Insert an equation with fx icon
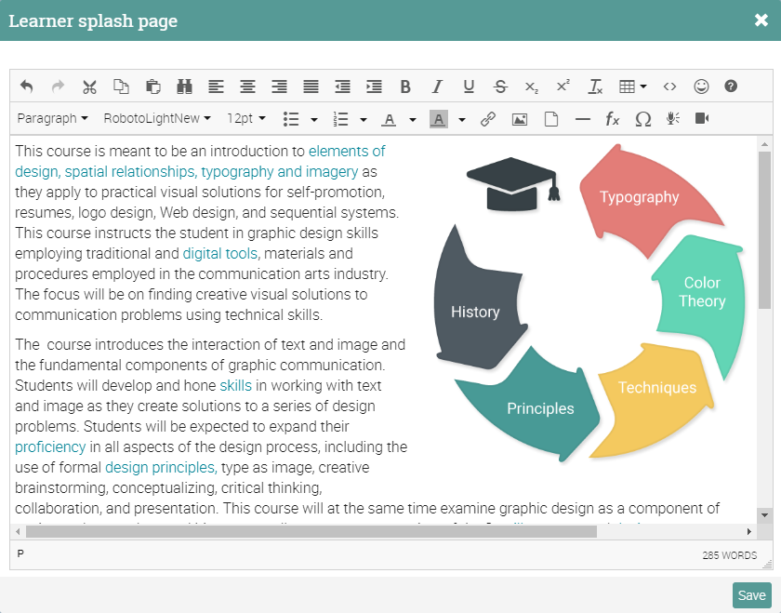Image resolution: width=781 pixels, height=613 pixels. pyautogui.click(x=612, y=119)
